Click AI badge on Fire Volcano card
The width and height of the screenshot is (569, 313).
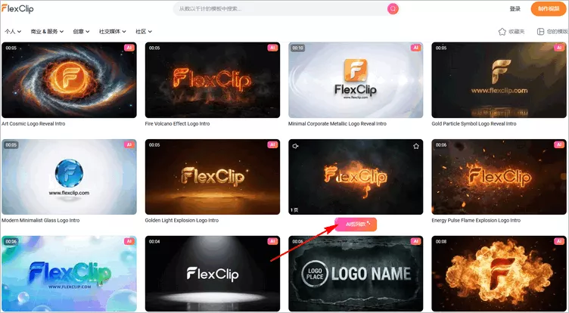pyautogui.click(x=272, y=48)
